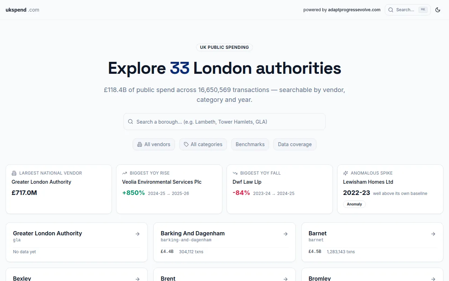
Task: Click Veolia Environmental Services Plc
Action: pyautogui.click(x=162, y=182)
